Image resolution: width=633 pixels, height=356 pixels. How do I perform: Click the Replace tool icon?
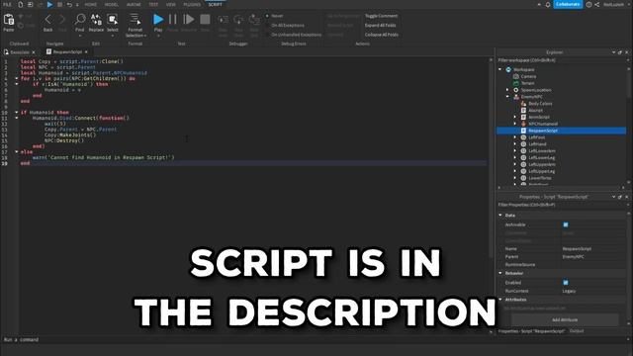click(96, 19)
